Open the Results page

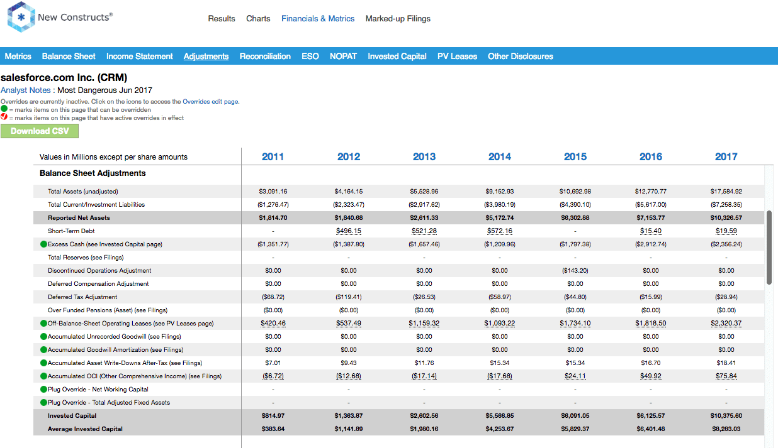222,19
